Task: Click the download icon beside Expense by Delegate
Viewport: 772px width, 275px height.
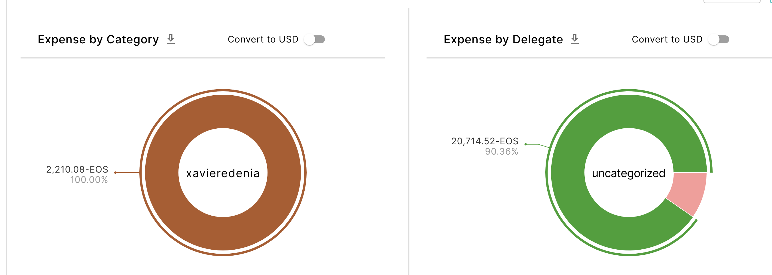Action: (574, 39)
